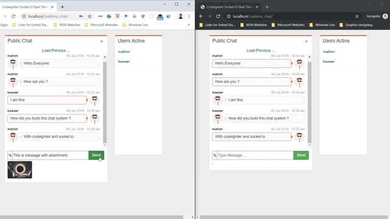Click scroll-up arrow of left chat scrollbar
The width and height of the screenshot is (390, 219).
(x=105, y=57)
